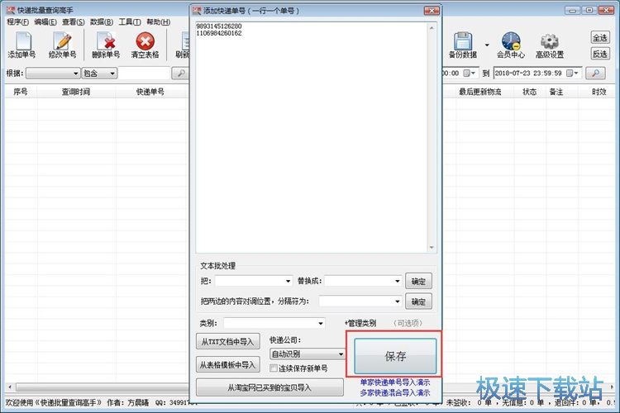Viewport: 620px width, 413px height.
Task: Click 确定 button beside 分隔符为
Action: (418, 301)
